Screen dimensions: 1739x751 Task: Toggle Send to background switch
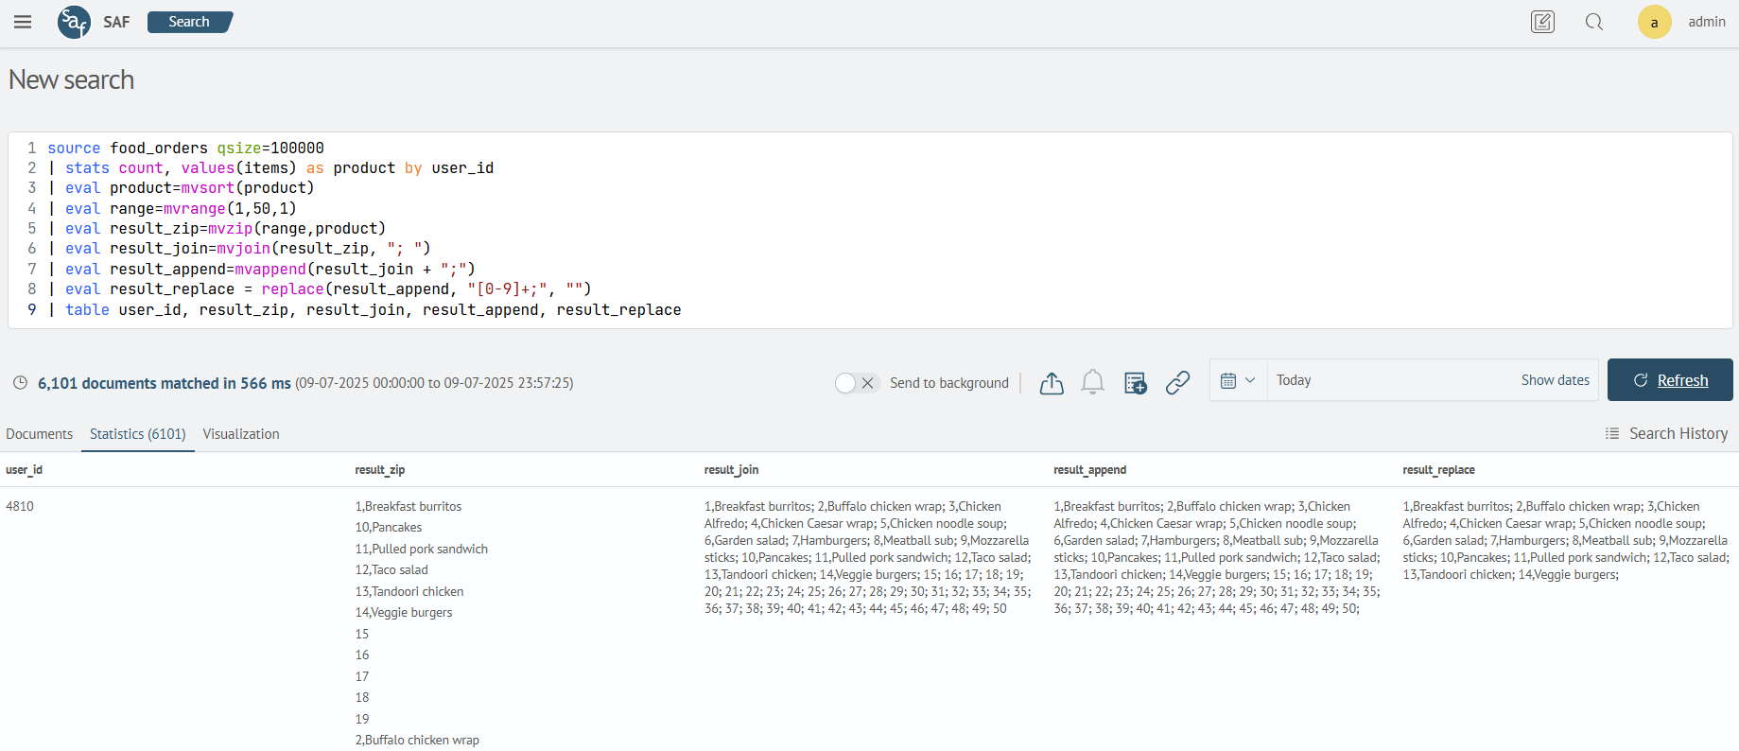click(x=857, y=382)
